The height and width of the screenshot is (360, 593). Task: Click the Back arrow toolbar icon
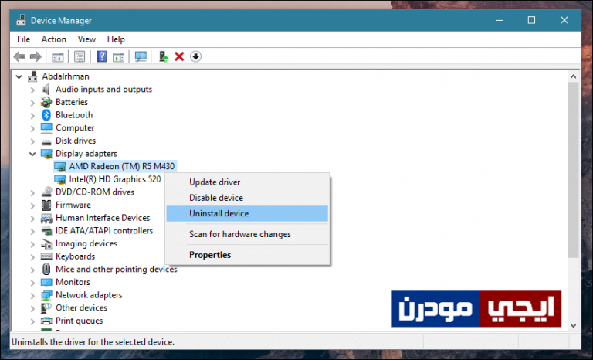[x=19, y=57]
